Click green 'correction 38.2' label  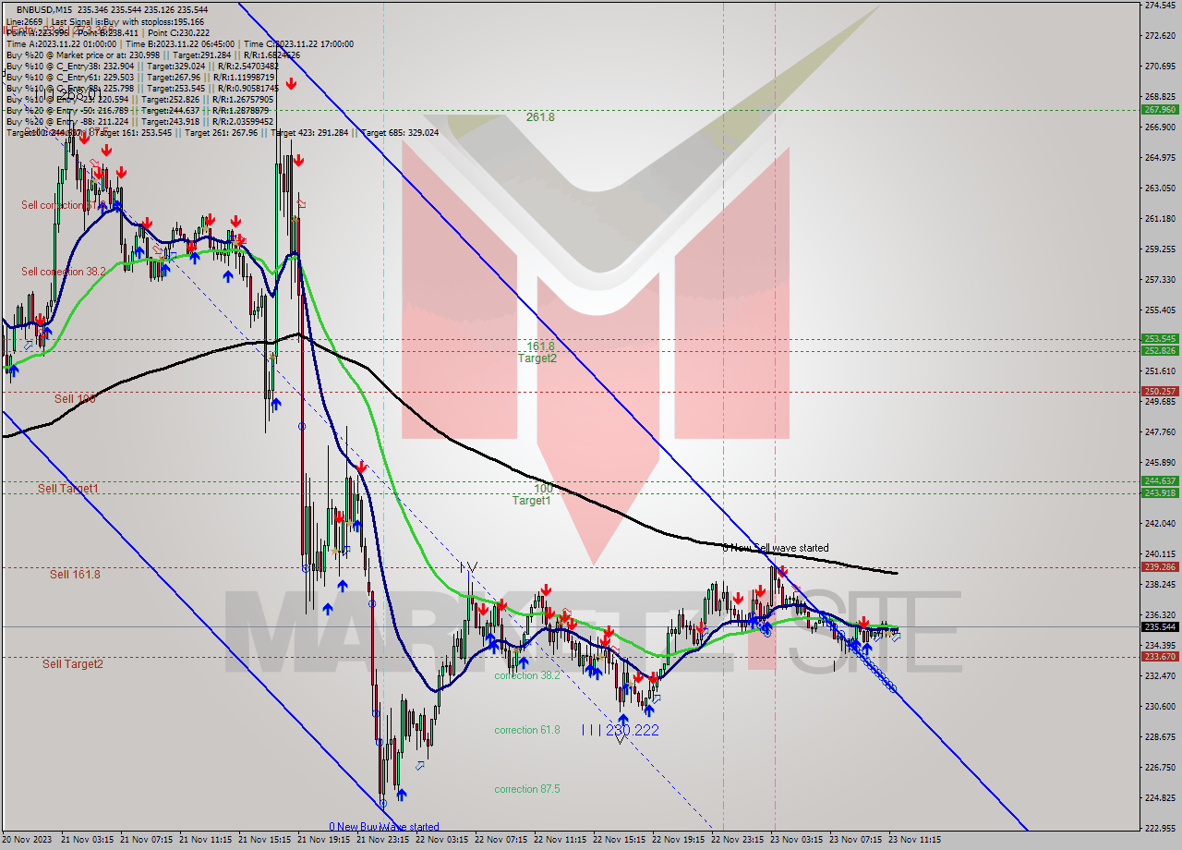click(x=527, y=676)
